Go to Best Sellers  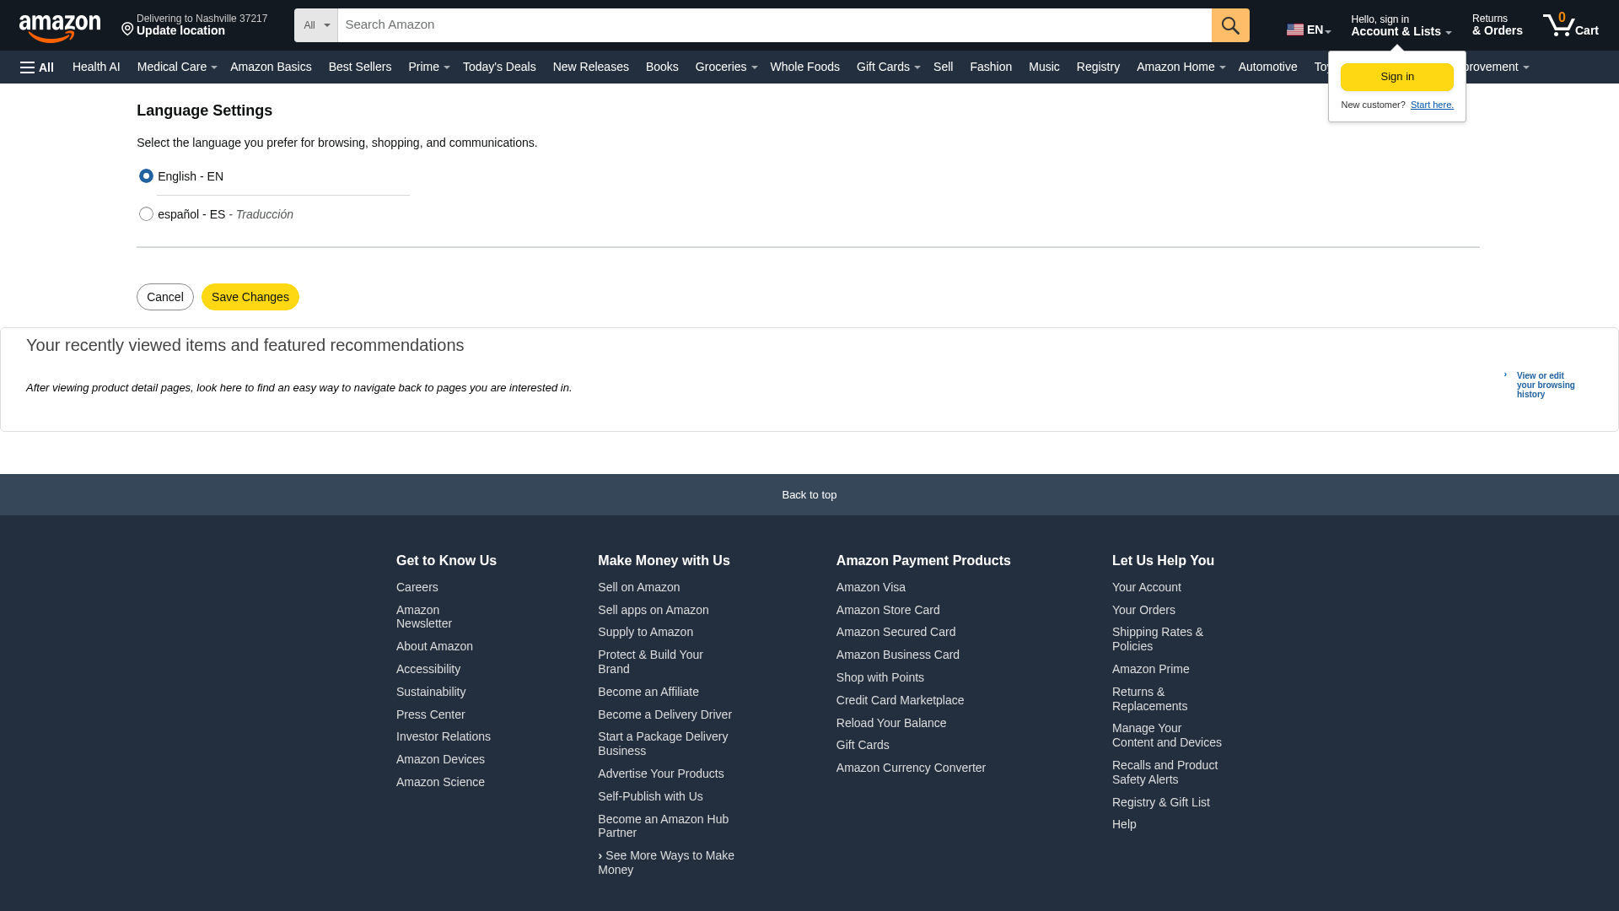tap(360, 67)
